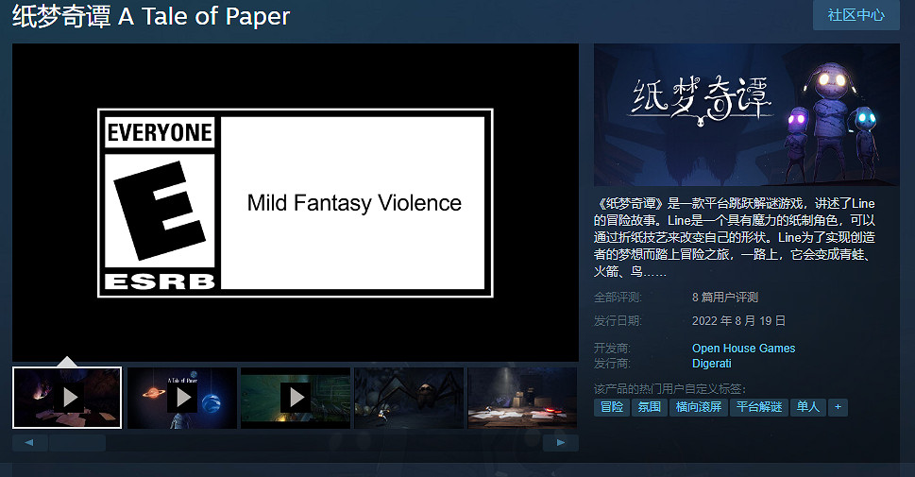This screenshot has width=915, height=477.
Task: Select the first campfire trailer thumbnail
Action: pyautogui.click(x=67, y=398)
